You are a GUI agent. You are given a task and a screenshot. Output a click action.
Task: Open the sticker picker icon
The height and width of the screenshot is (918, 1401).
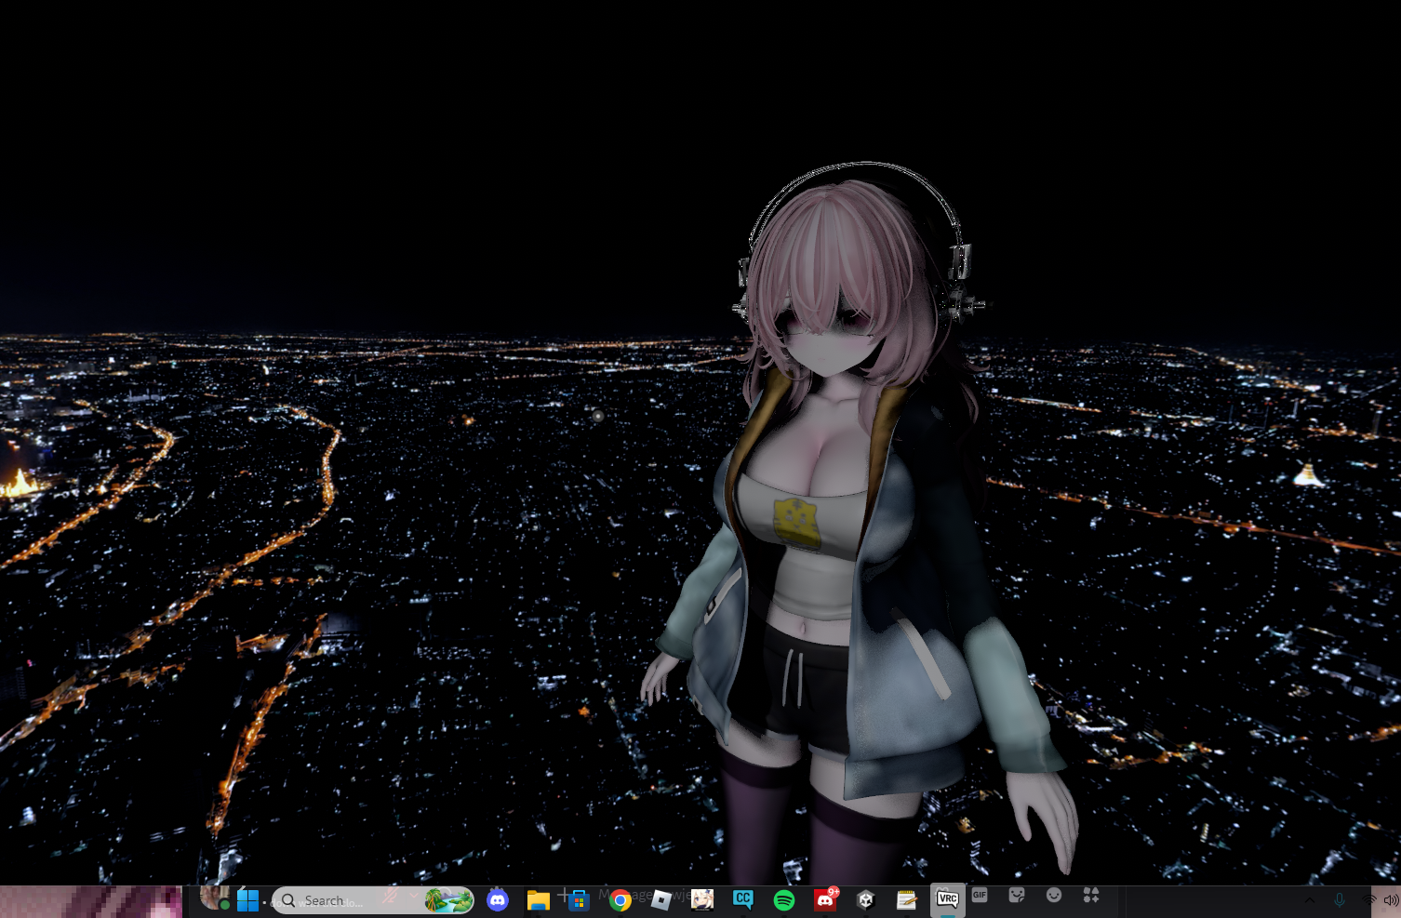pos(1017,895)
